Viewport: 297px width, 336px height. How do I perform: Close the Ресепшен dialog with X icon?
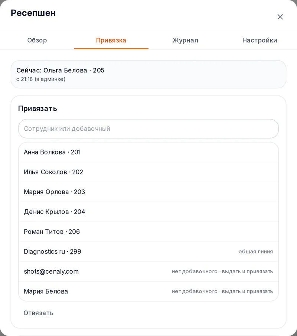click(280, 17)
